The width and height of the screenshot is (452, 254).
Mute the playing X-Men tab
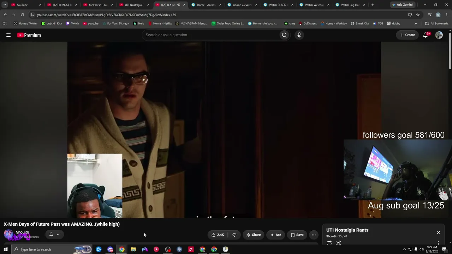coord(178,5)
